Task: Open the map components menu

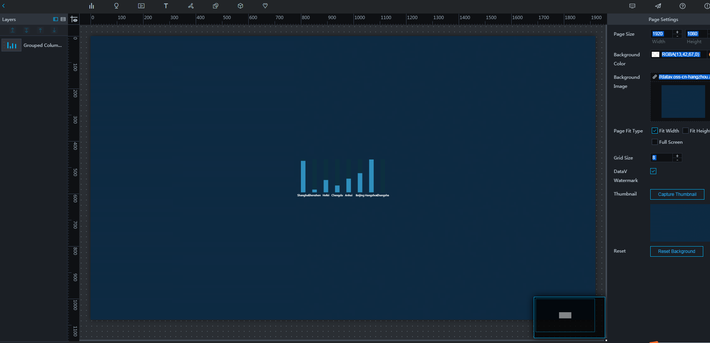Action: click(116, 6)
